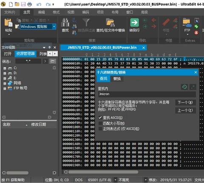Switch to the 高级 ribbon tab
The width and height of the screenshot is (204, 183).
pyautogui.click(x=144, y=12)
